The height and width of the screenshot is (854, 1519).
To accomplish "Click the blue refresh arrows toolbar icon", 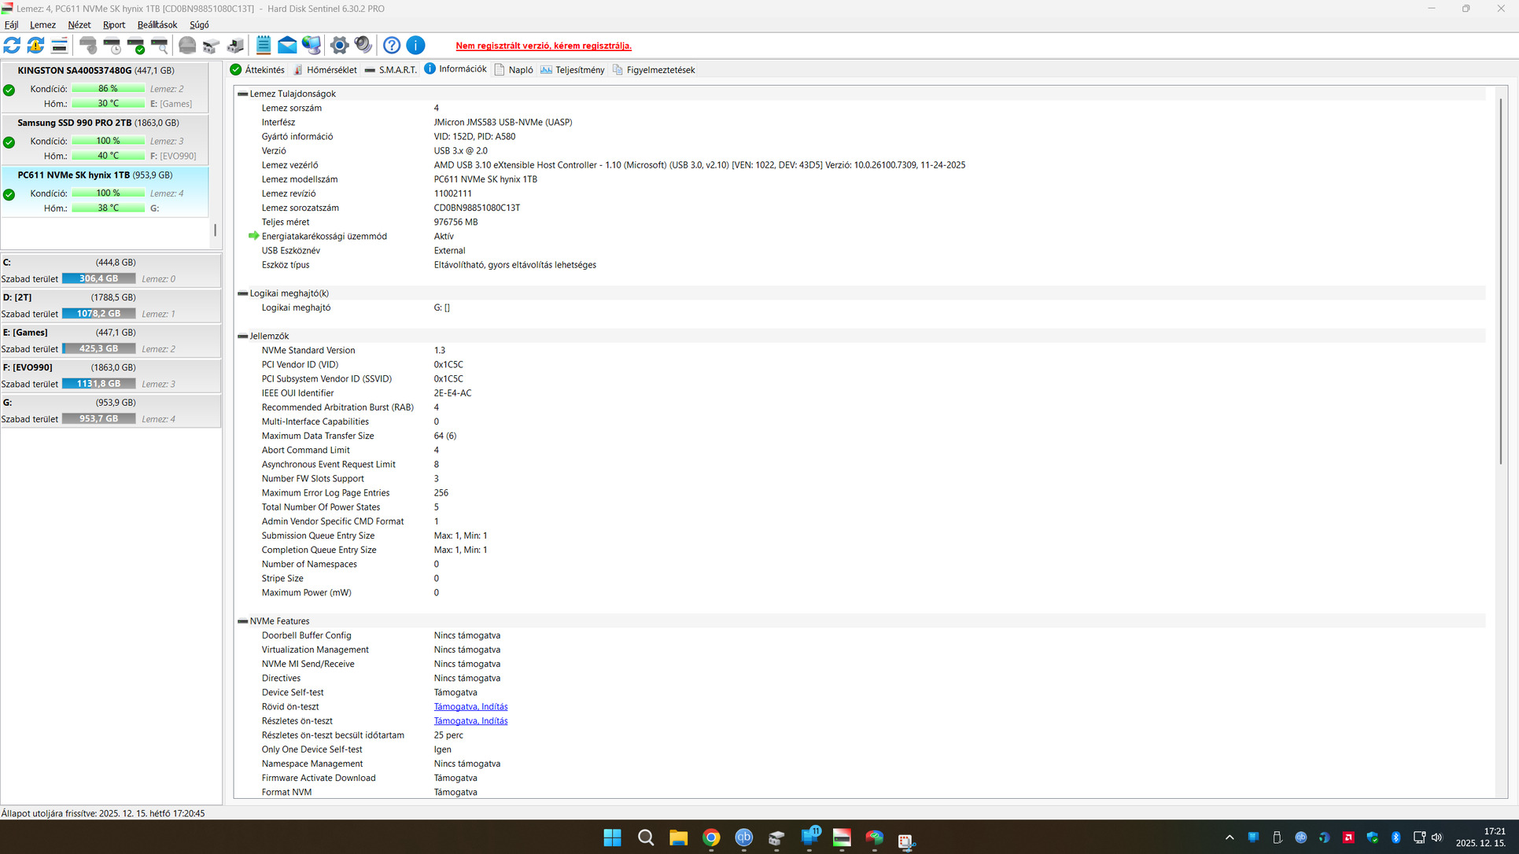I will pos(12,46).
